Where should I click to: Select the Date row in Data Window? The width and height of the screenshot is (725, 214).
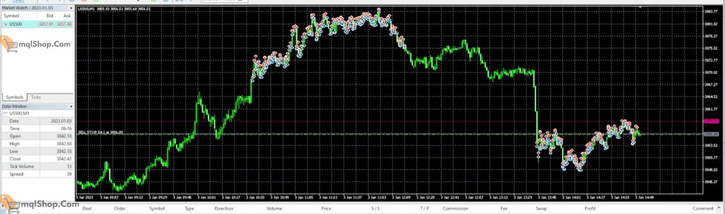pyautogui.click(x=37, y=121)
